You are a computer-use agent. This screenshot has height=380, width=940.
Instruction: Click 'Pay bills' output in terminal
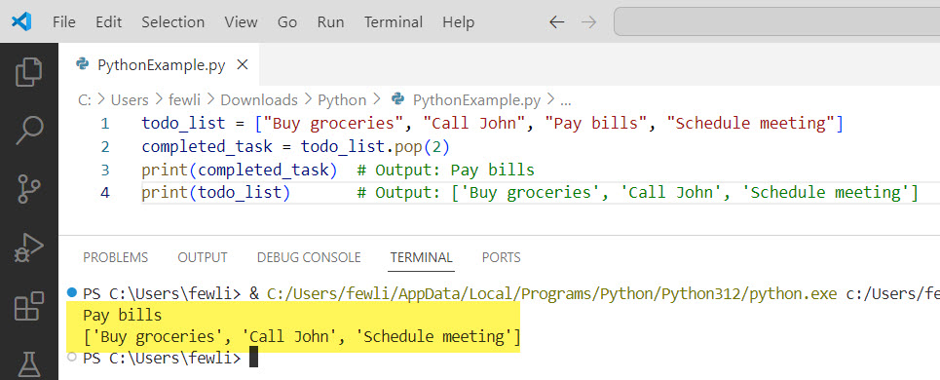coord(123,315)
